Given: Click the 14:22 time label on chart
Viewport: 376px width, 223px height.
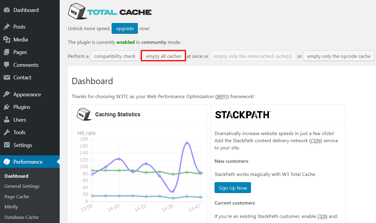Looking at the screenshot, I should pos(141,208).
